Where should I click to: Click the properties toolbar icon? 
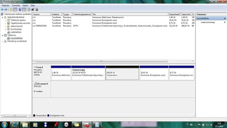click(33, 10)
